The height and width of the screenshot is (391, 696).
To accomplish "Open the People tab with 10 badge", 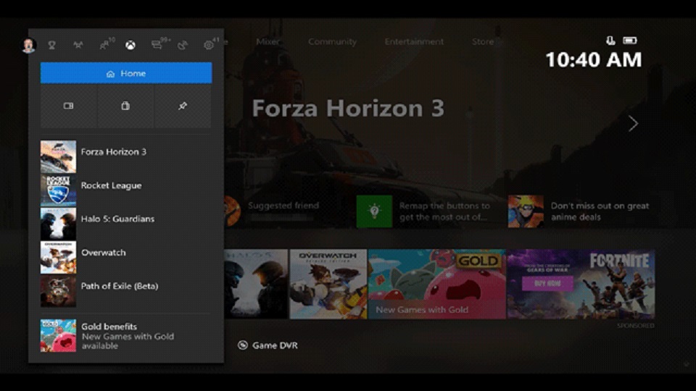I will [106, 44].
